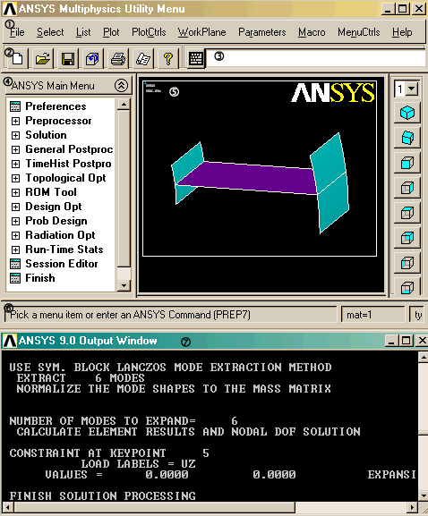Viewport: 428px width, 516px height.
Task: Click the ANSYS logo in the graphics window
Action: [333, 92]
